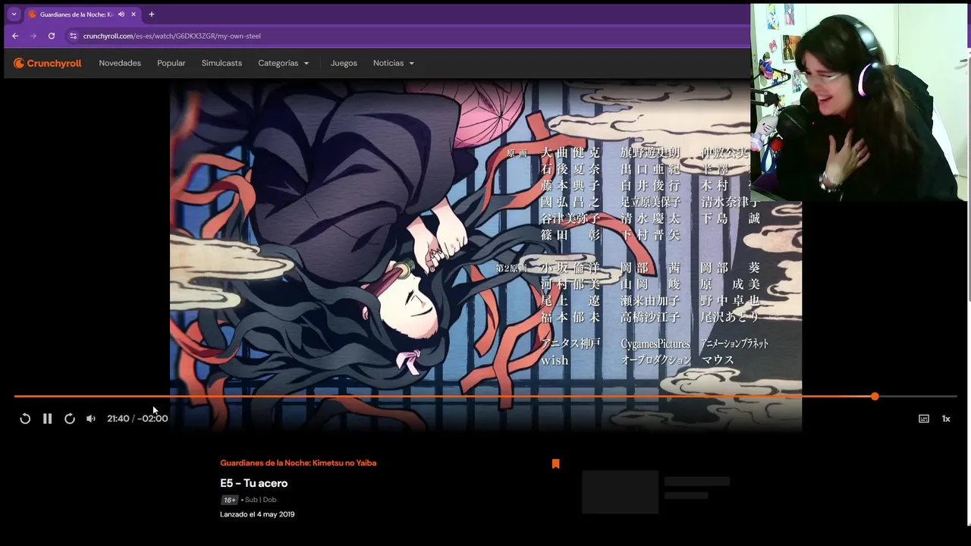Image resolution: width=971 pixels, height=546 pixels.
Task: Open the Juegos page
Action: pyautogui.click(x=344, y=63)
